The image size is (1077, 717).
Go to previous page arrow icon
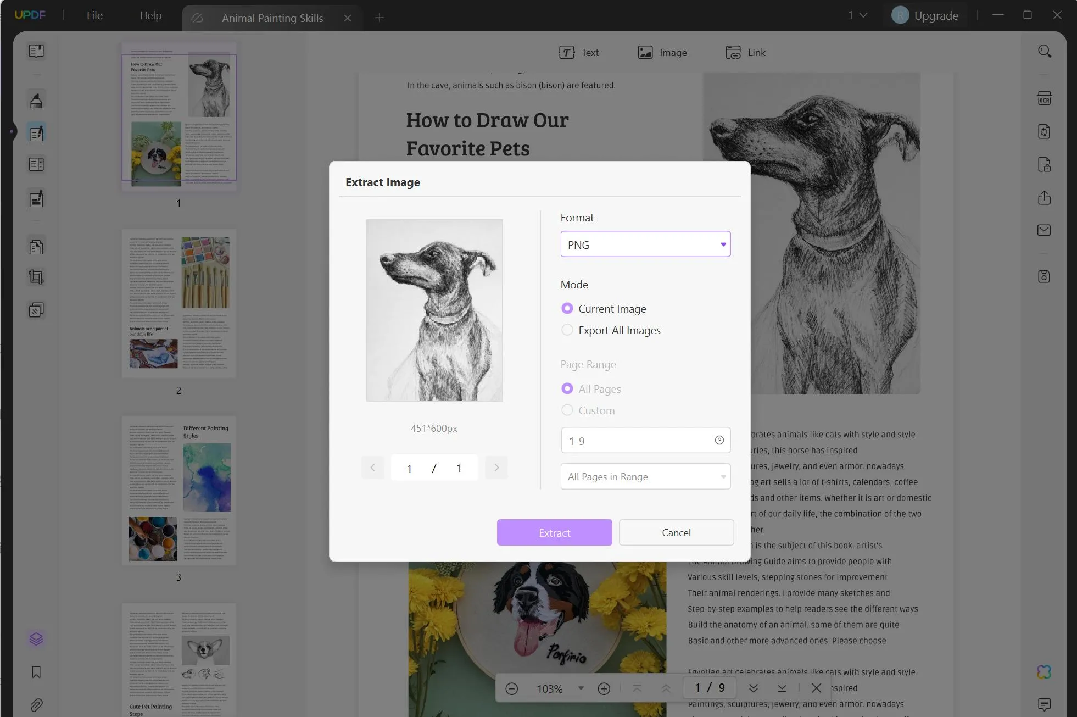coord(666,688)
